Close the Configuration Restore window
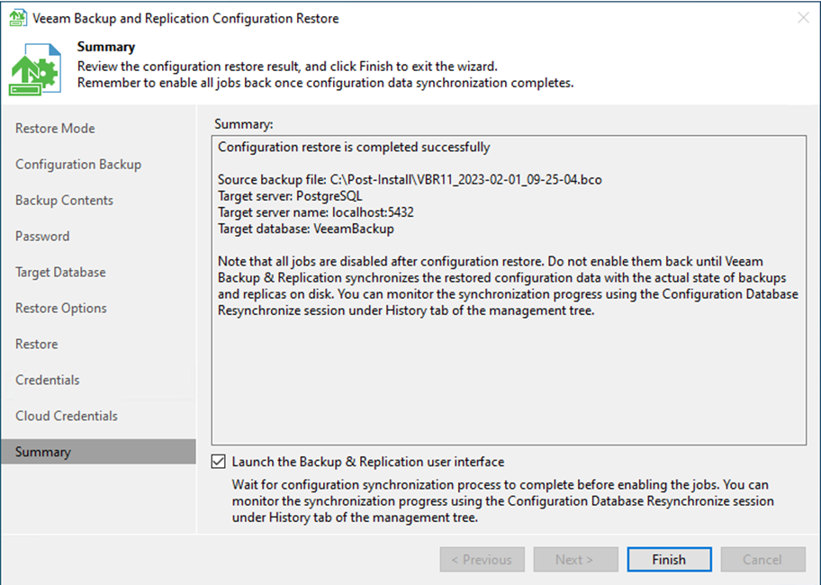Screen dimensions: 821x585 [803, 18]
